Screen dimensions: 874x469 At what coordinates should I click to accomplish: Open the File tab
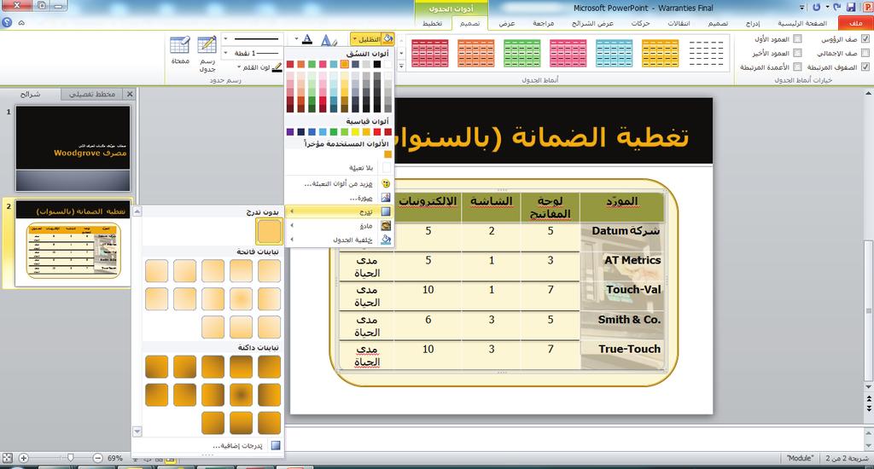coord(855,23)
